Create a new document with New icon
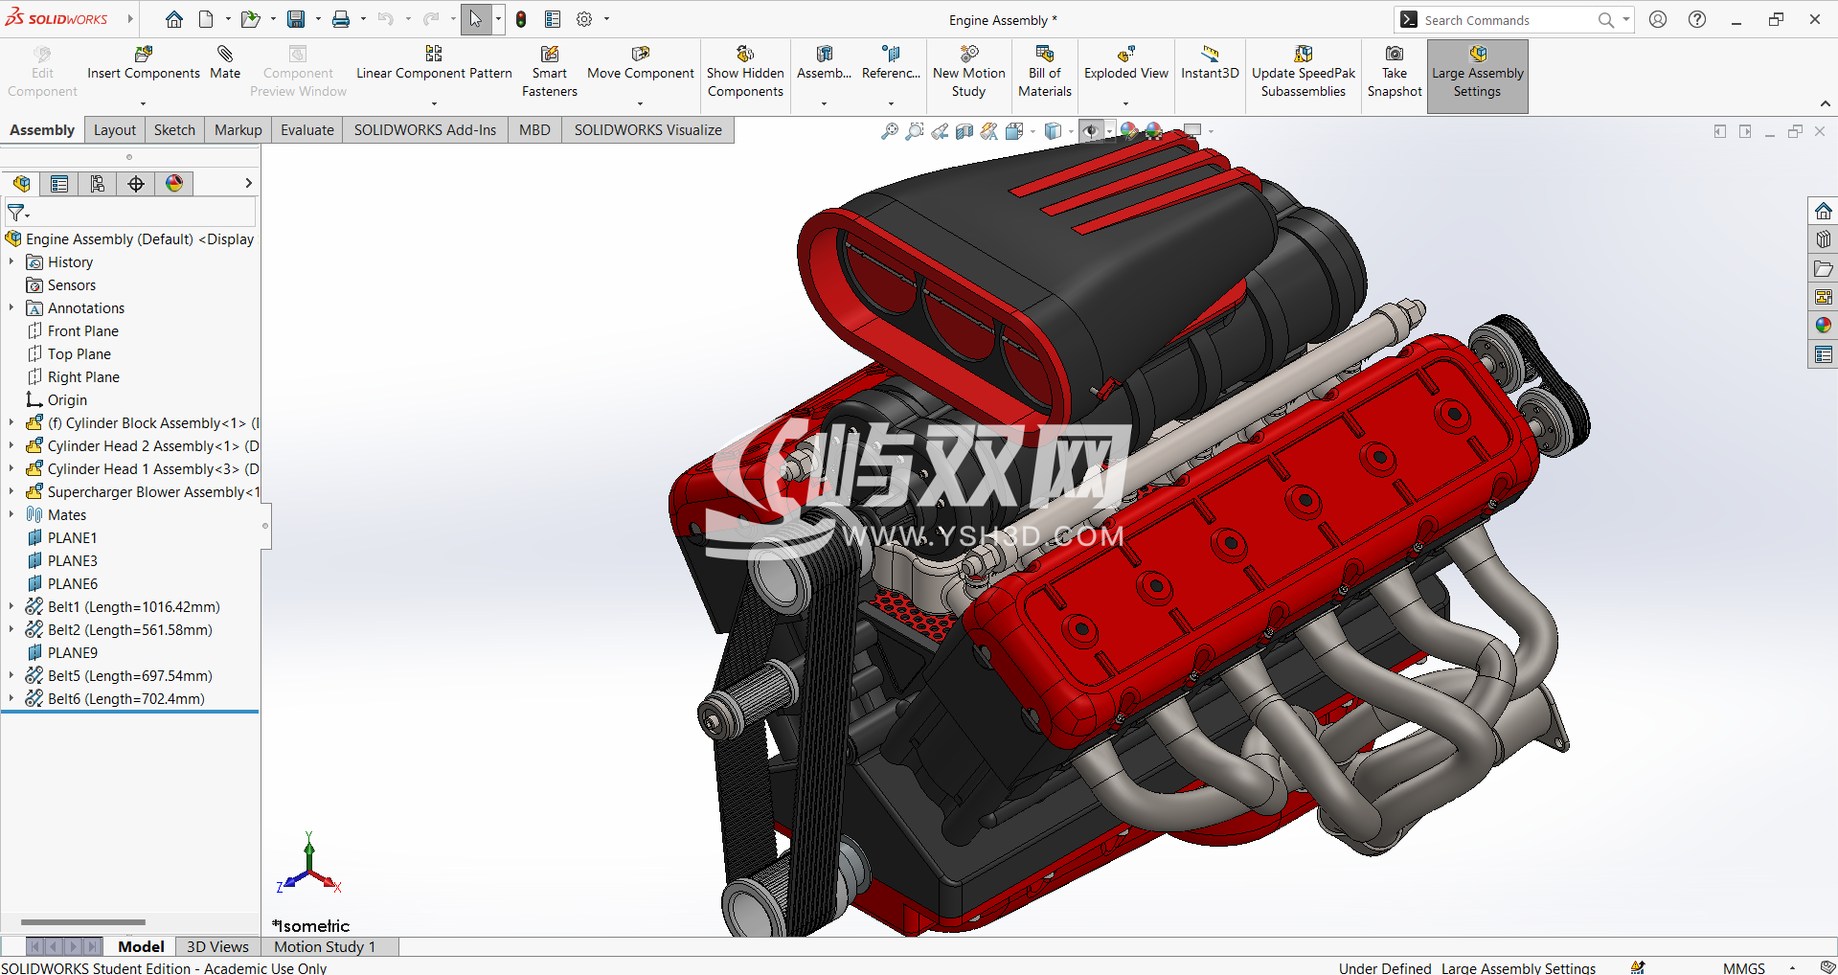Image resolution: width=1838 pixels, height=975 pixels. [x=206, y=19]
